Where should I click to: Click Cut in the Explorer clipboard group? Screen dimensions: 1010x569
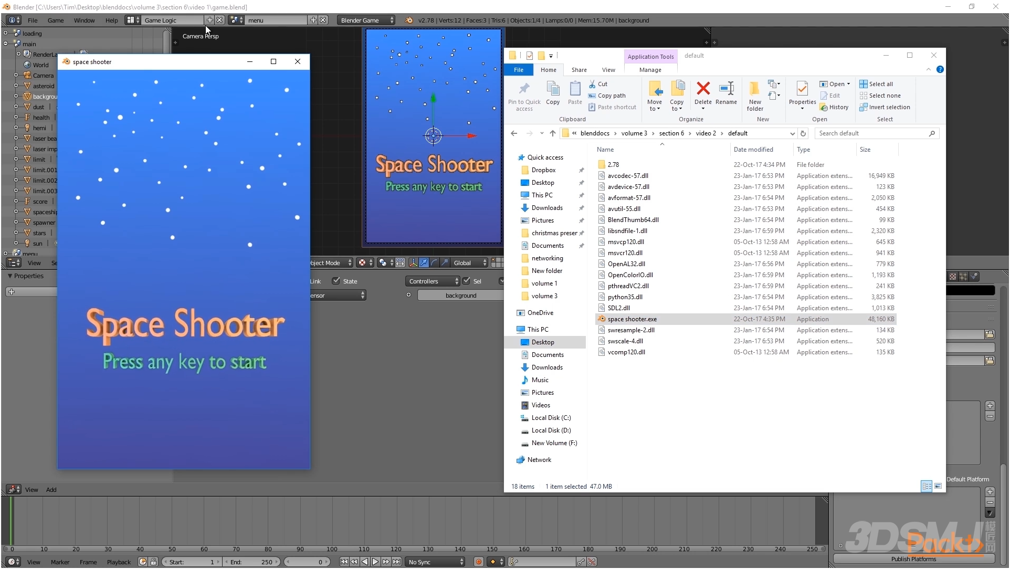pyautogui.click(x=598, y=84)
